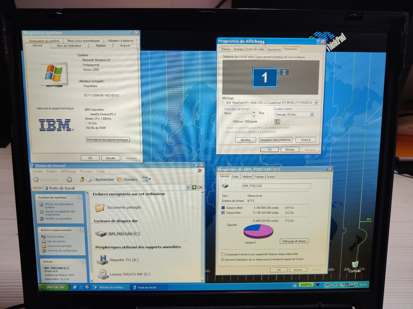Click the color quality preview bar
This screenshot has height=309, width=413.
[x=277, y=122]
